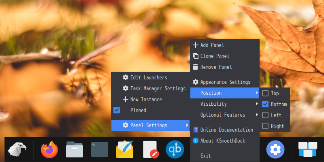The width and height of the screenshot is (324, 162).
Task: Expand the Panel Settings submenu arrow
Action: coord(187,125)
